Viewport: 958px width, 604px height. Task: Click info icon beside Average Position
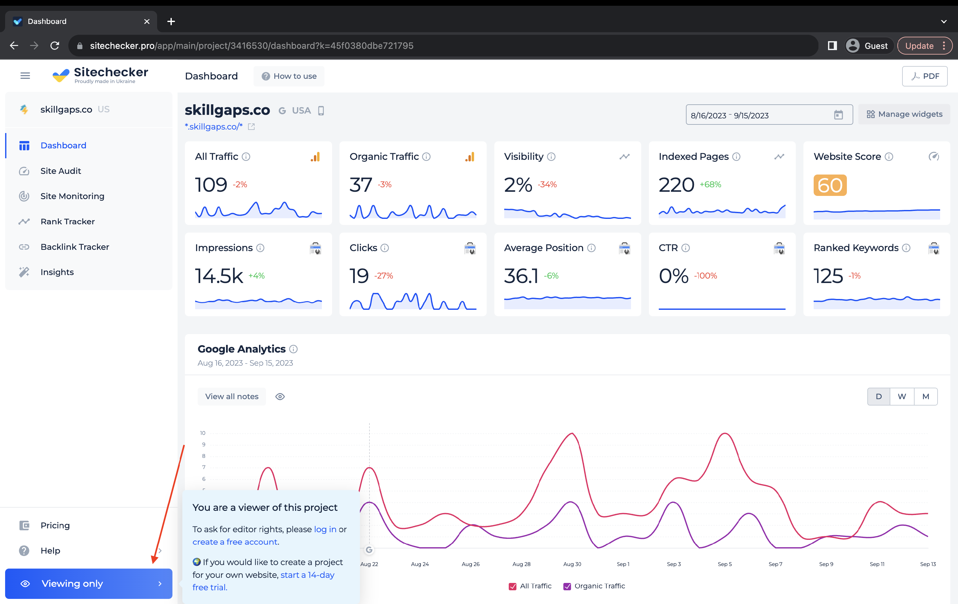click(592, 248)
